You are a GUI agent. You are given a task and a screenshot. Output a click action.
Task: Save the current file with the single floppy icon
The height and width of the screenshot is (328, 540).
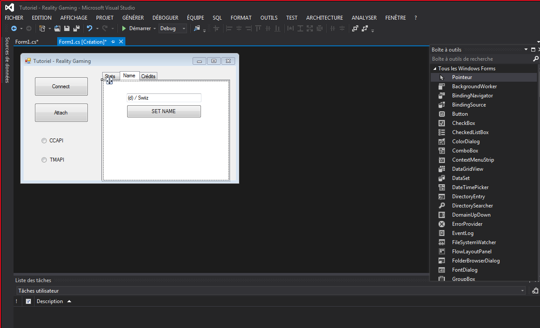click(x=67, y=28)
